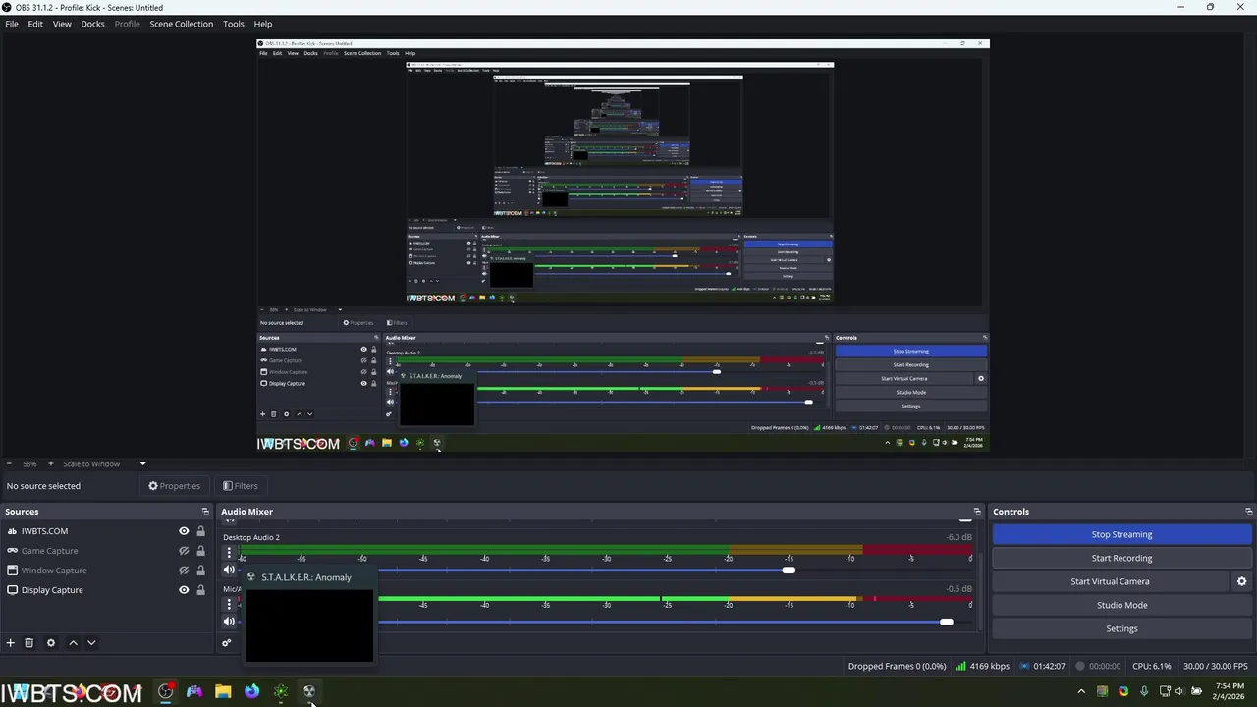1257x707 pixels.
Task: Open Desktop Audio 2 three-dot options menu
Action: pyautogui.click(x=229, y=553)
